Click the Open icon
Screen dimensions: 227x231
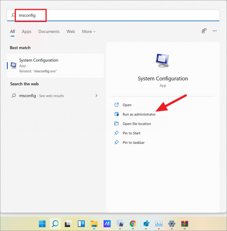point(117,105)
